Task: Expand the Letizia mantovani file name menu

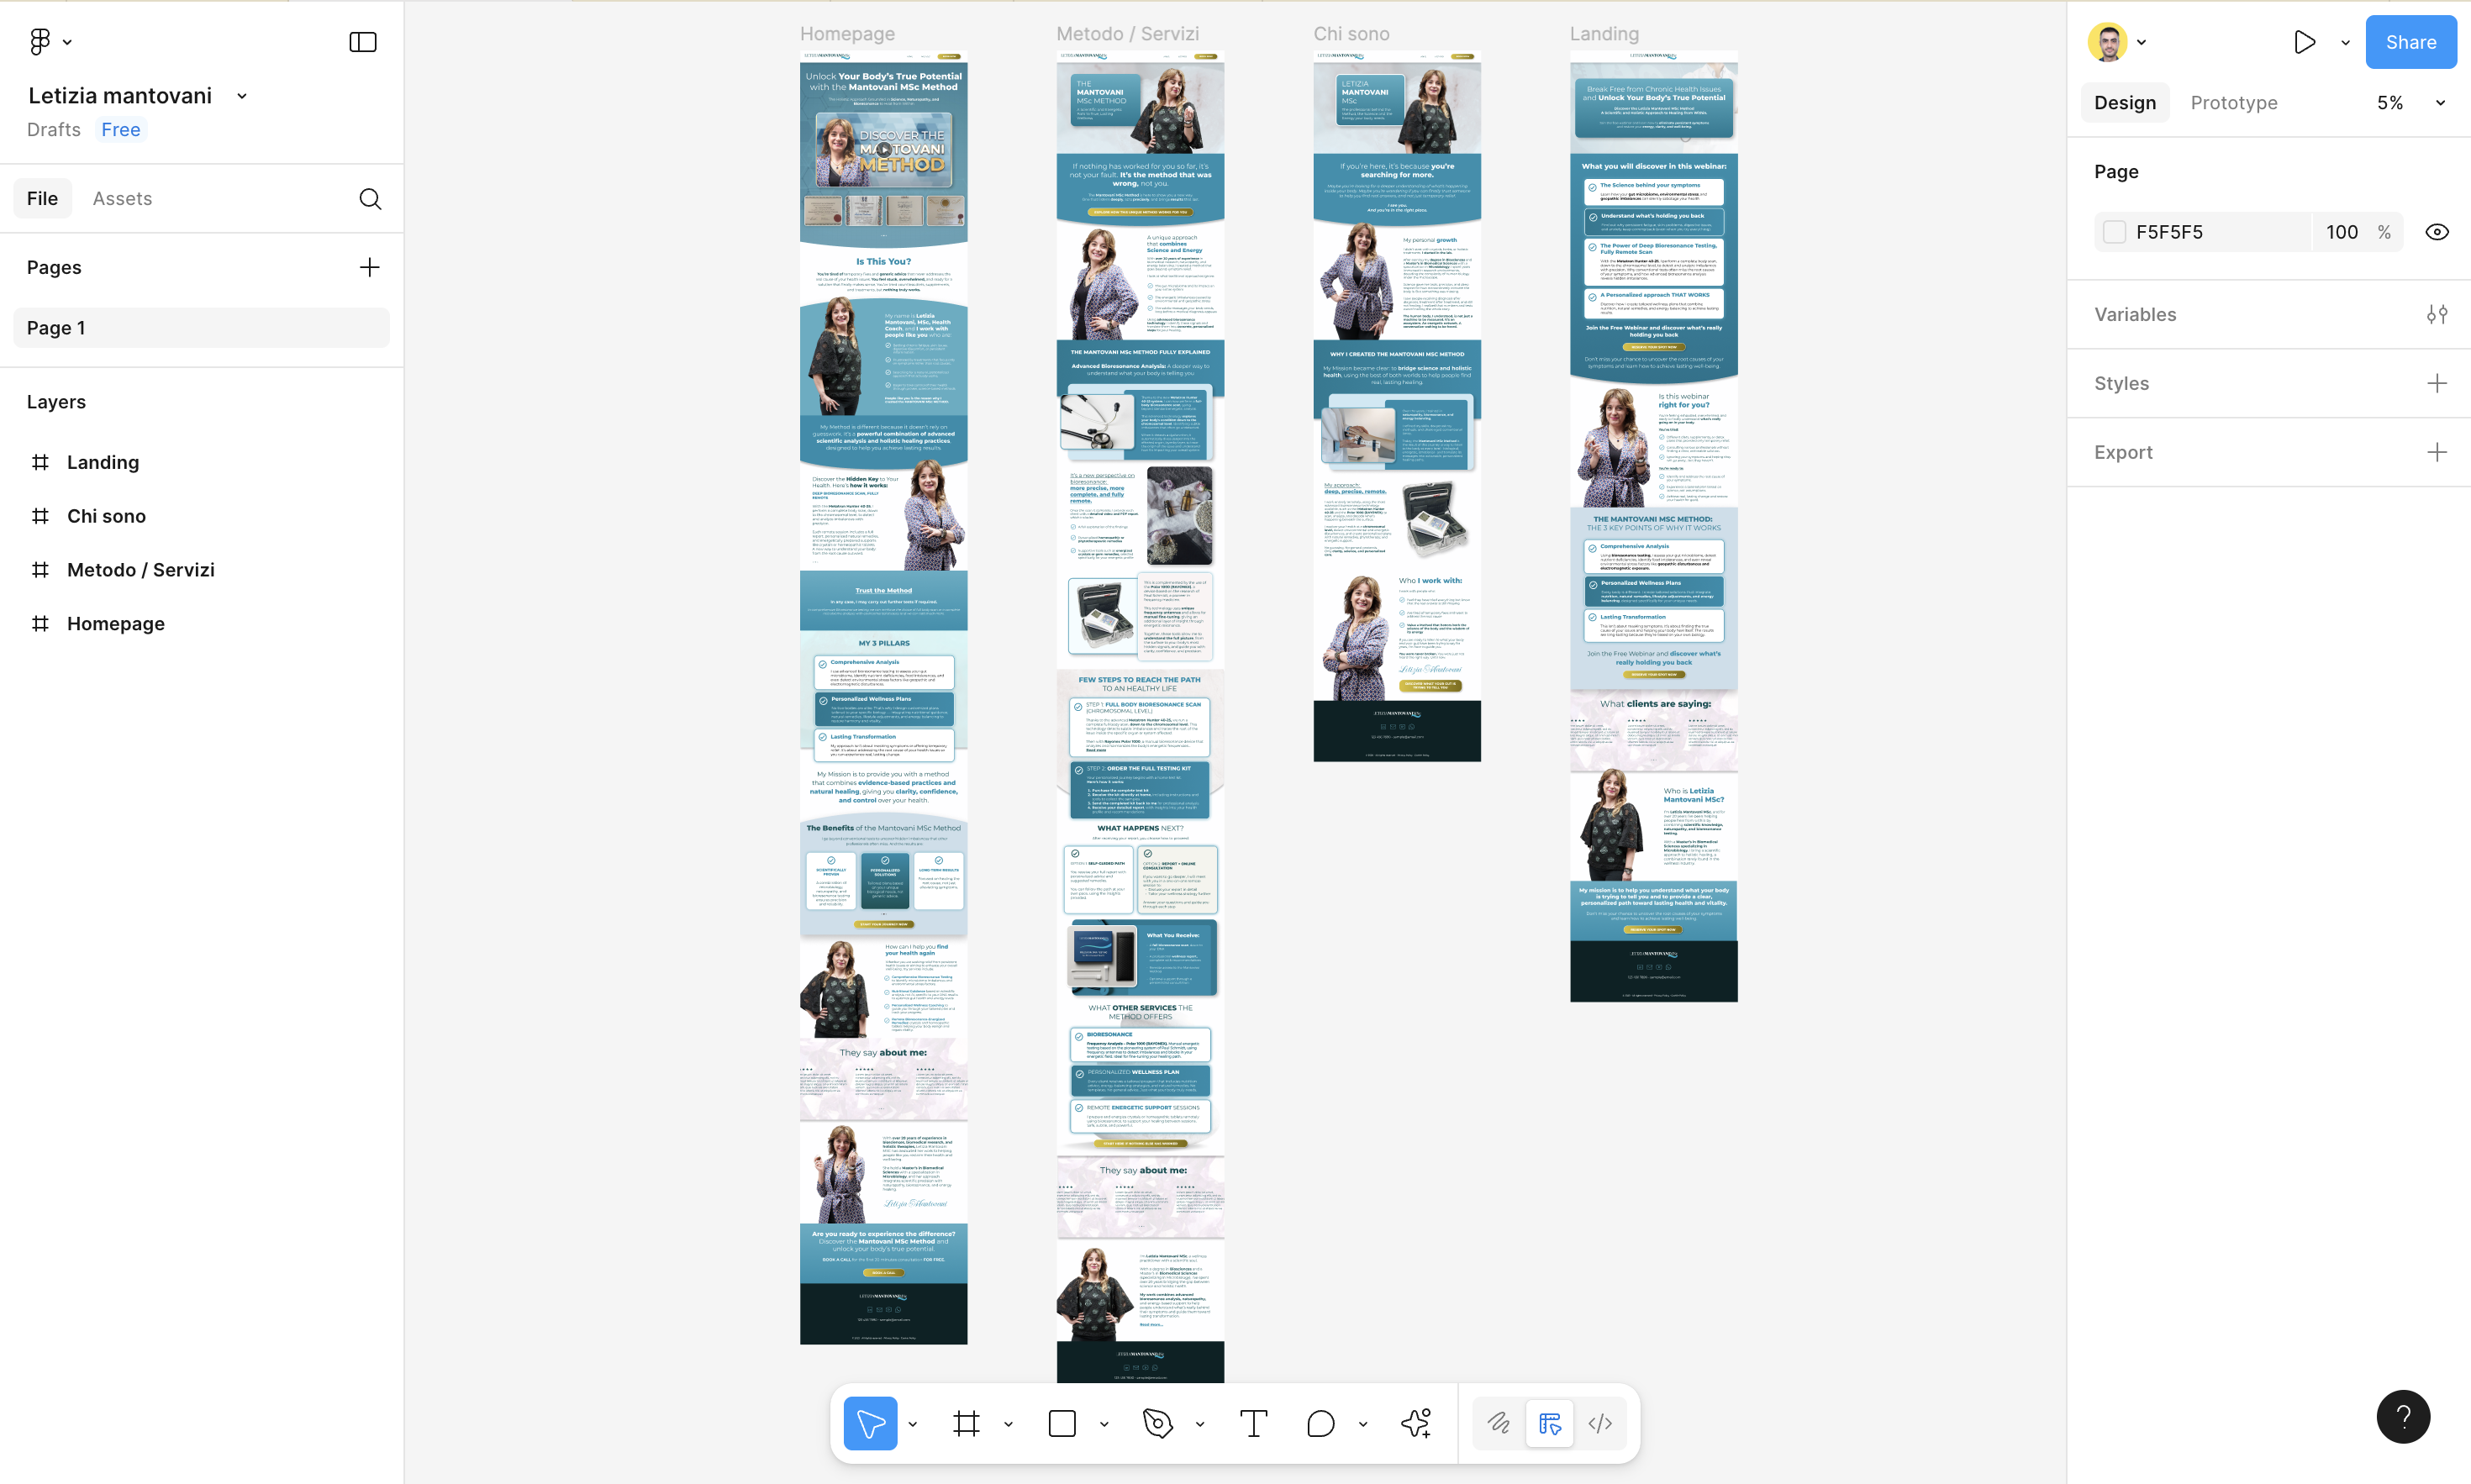Action: click(242, 96)
